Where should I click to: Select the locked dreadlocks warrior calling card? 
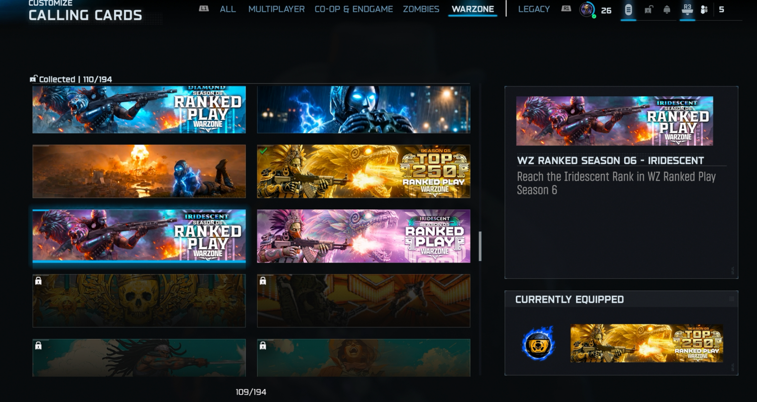139,358
